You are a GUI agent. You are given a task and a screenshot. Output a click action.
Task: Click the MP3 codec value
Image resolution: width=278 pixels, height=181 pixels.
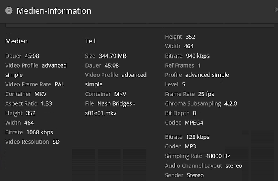191,146
